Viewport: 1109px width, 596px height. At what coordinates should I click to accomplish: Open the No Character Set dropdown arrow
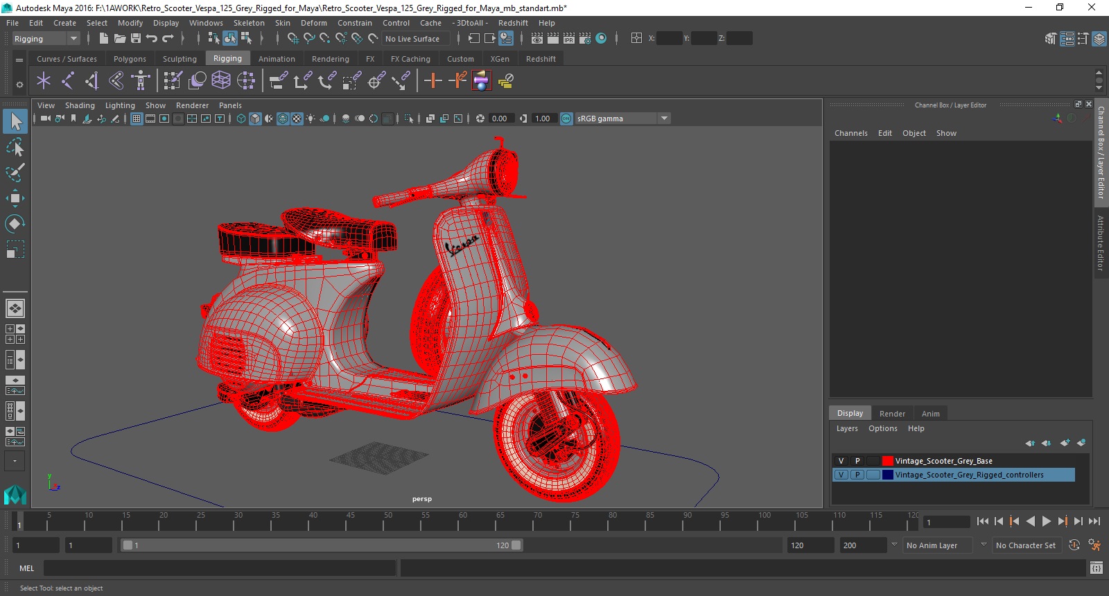984,545
